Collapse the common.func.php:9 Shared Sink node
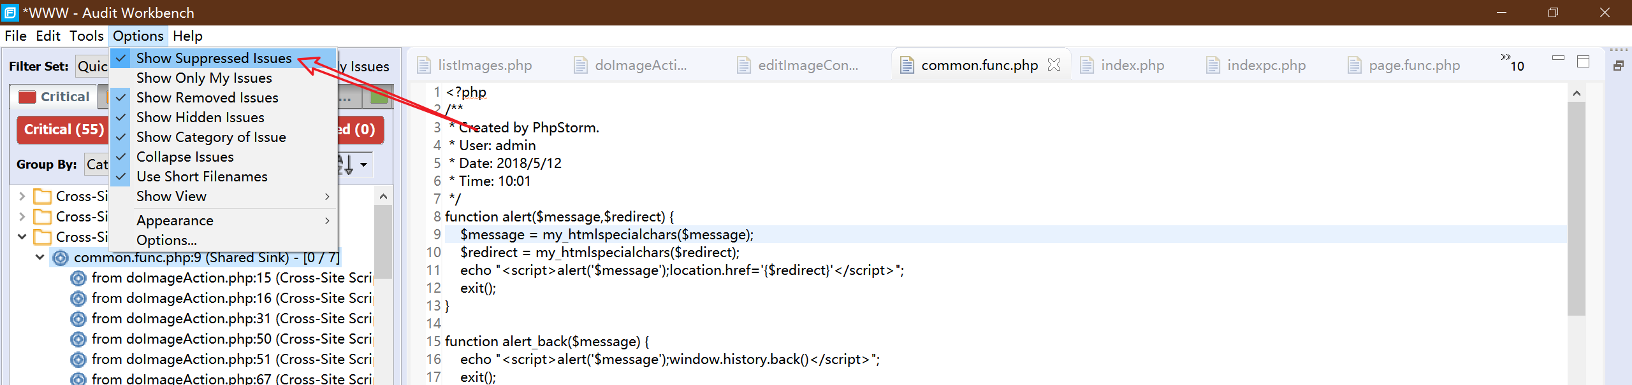The height and width of the screenshot is (385, 1632). coord(40,257)
